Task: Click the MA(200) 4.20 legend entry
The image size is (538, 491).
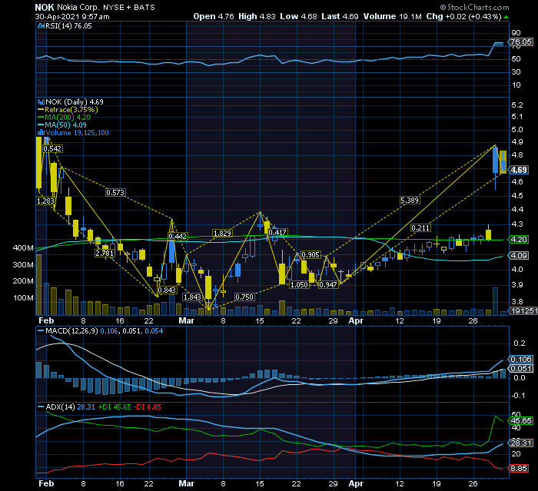Action: click(x=68, y=118)
